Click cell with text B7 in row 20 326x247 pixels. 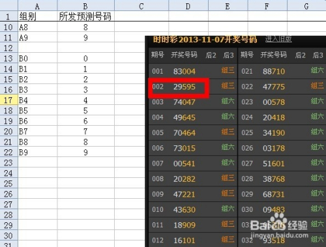[x=38, y=132]
